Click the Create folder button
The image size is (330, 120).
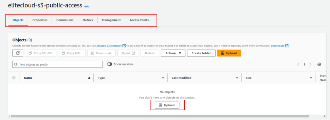[201, 53]
